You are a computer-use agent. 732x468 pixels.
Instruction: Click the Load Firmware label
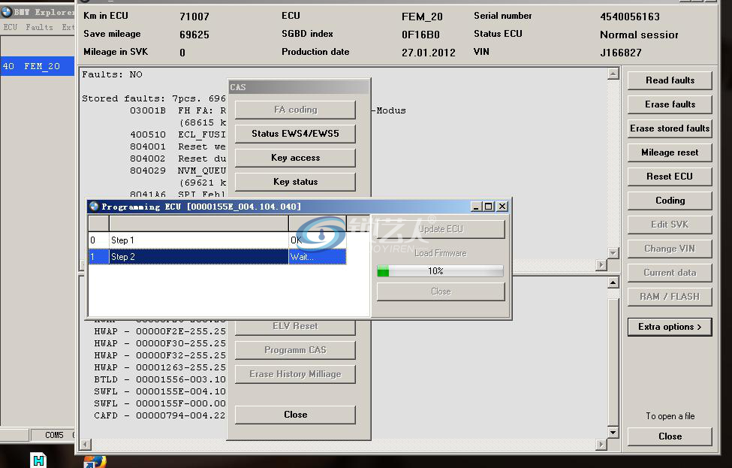(441, 253)
